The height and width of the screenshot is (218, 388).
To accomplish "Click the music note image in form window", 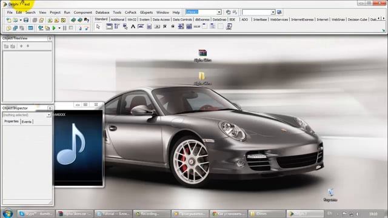I will pyautogui.click(x=71, y=144).
